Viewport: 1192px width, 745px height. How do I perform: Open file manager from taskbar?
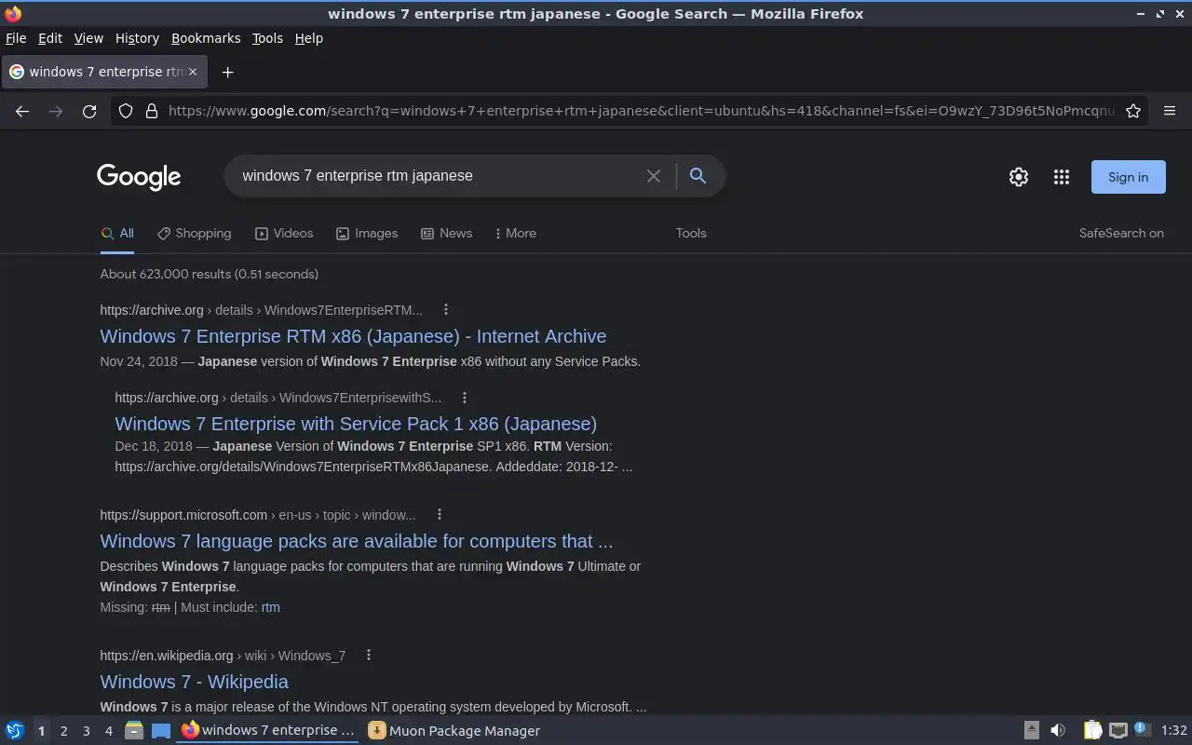pos(134,730)
